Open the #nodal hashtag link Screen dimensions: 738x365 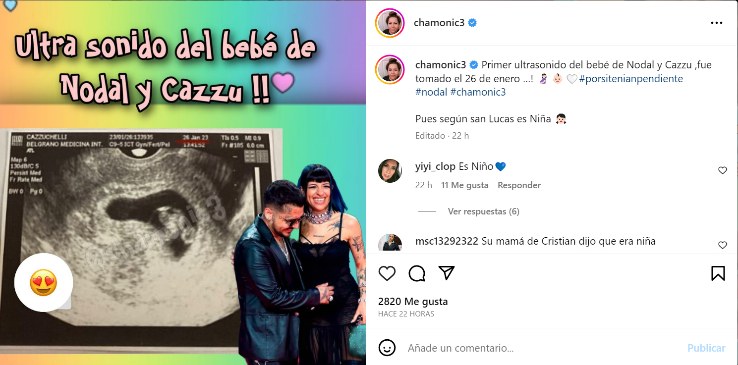click(431, 92)
